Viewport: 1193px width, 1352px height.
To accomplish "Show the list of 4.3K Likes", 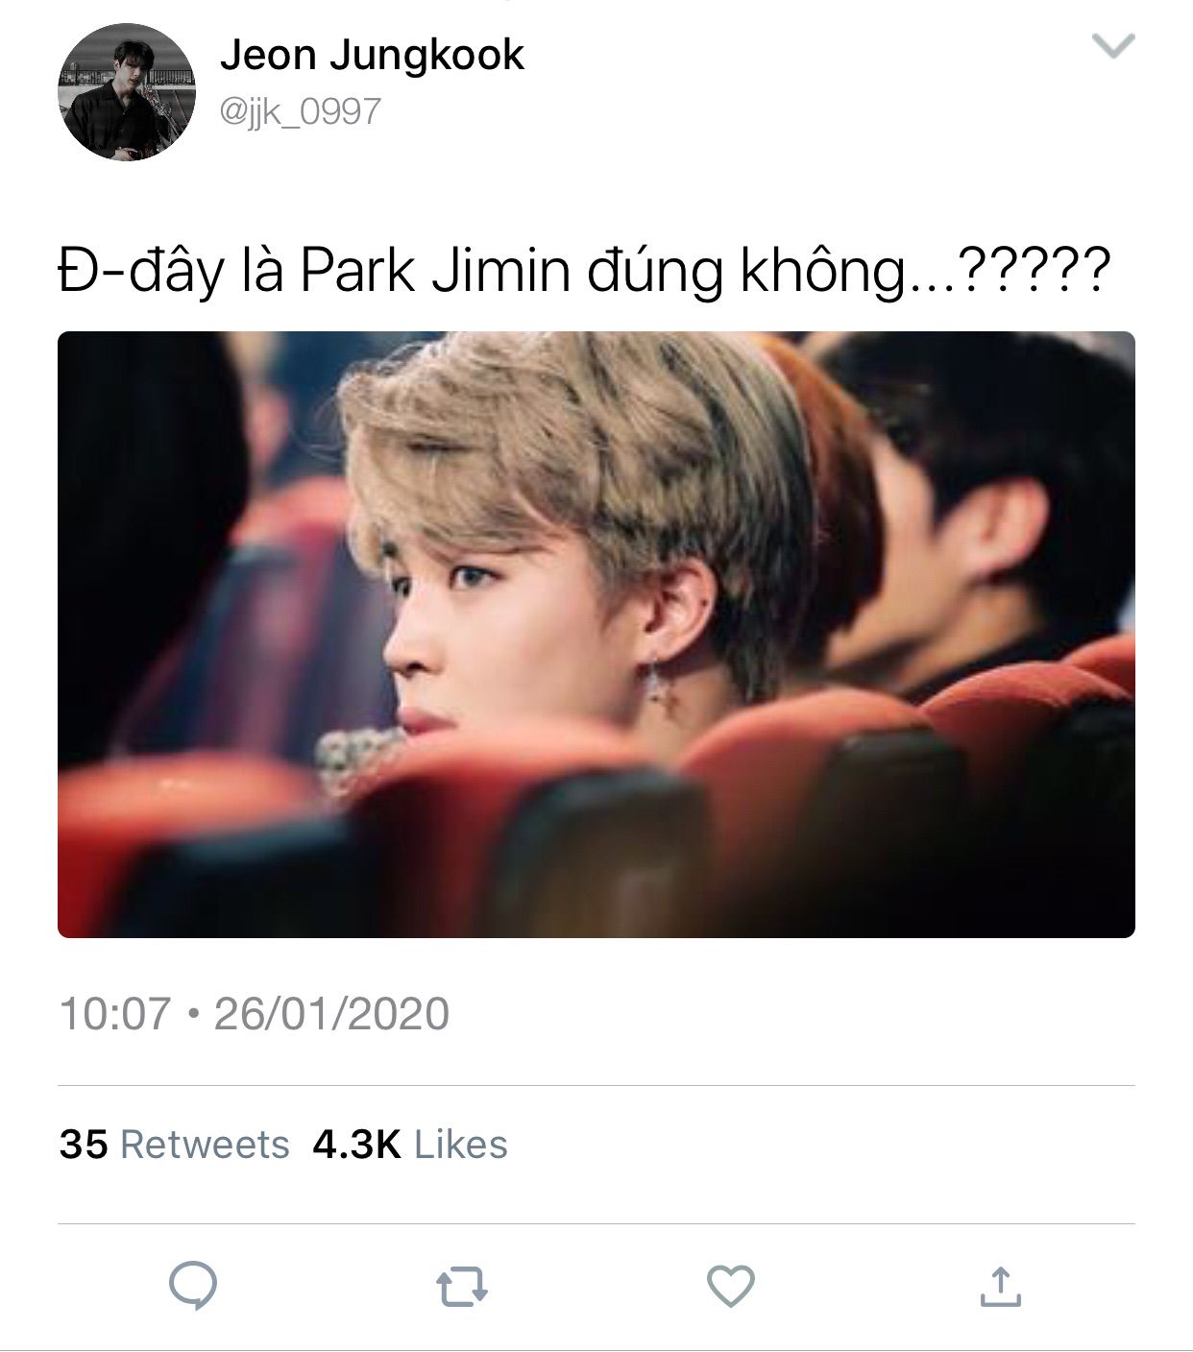I will (410, 1145).
